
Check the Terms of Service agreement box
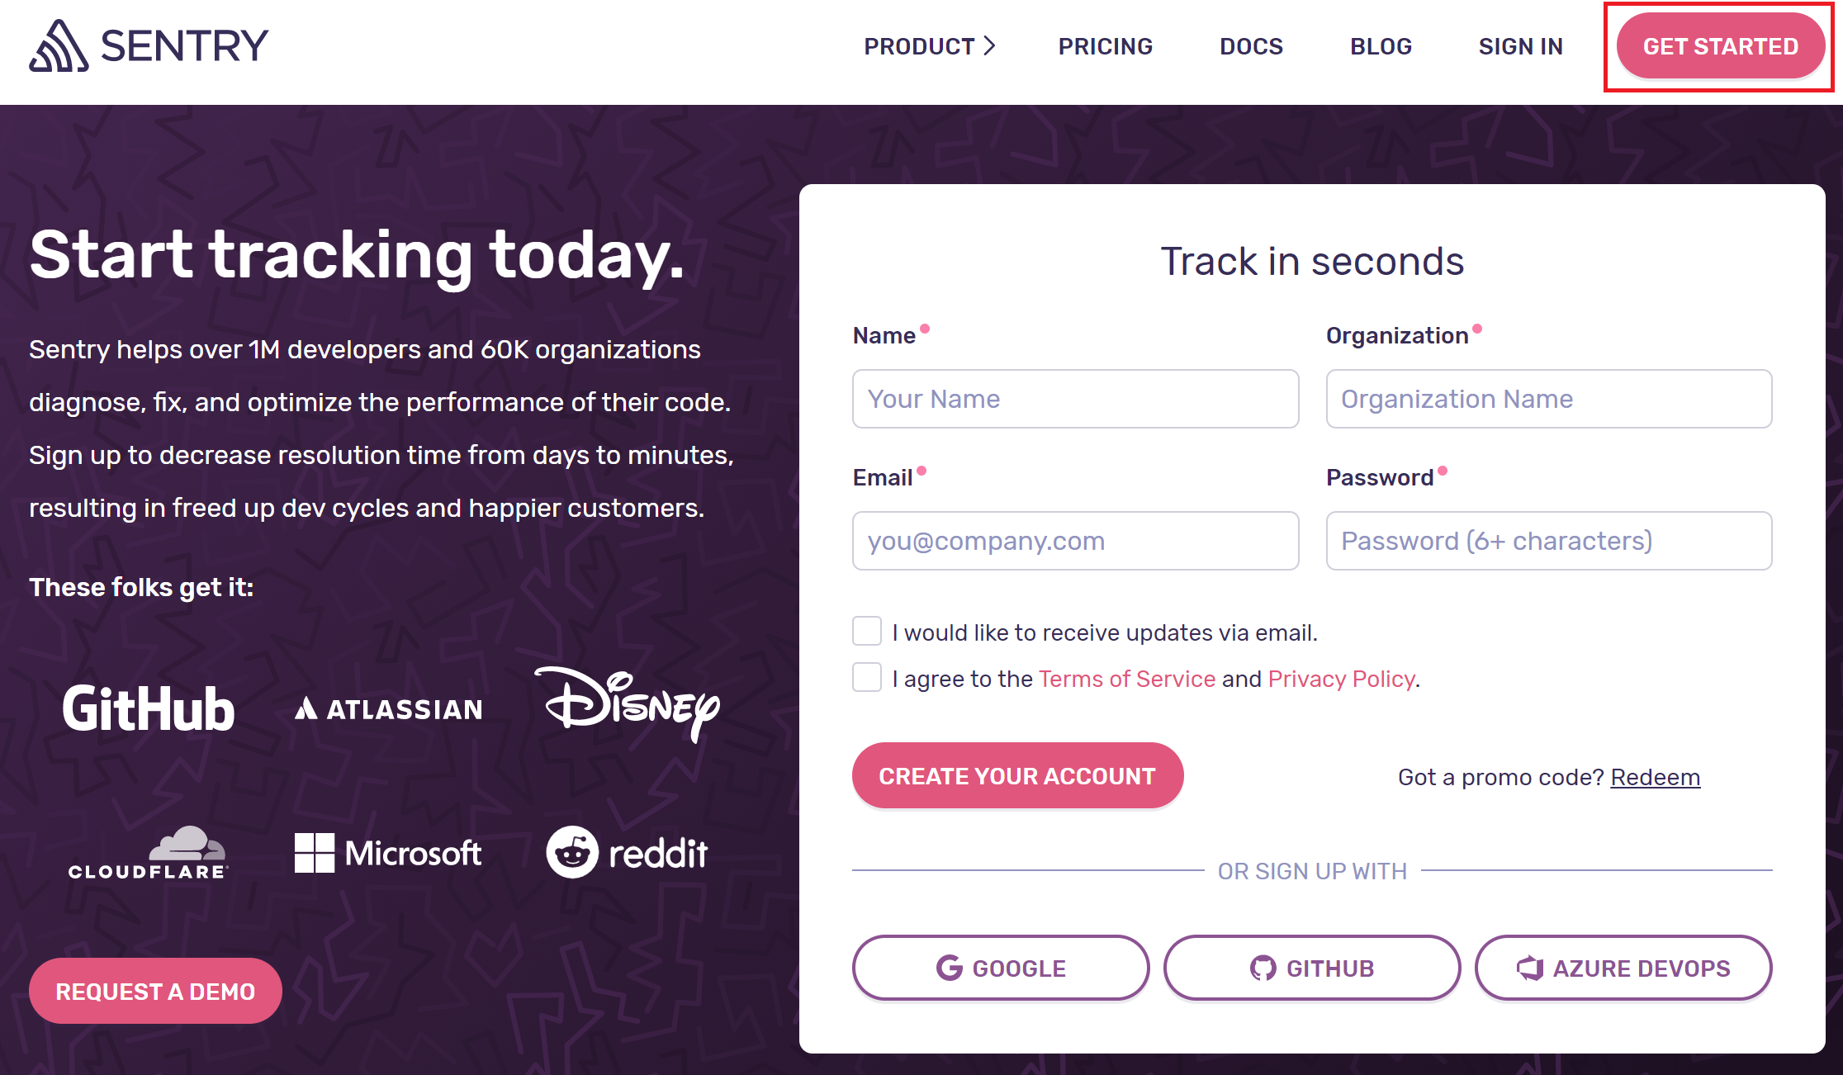(867, 678)
